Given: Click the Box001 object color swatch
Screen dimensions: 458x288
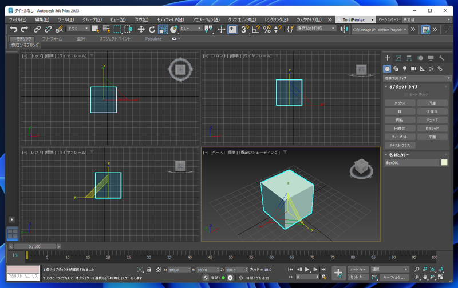Looking at the screenshot, I should [444, 163].
